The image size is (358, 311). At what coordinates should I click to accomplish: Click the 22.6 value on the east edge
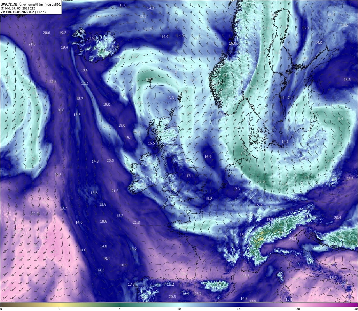350,179
